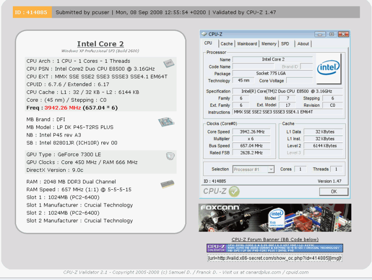
Task: Click the text 'SB : Intel 82801JR (ICH10R) rev 00'
Action: tap(72, 143)
